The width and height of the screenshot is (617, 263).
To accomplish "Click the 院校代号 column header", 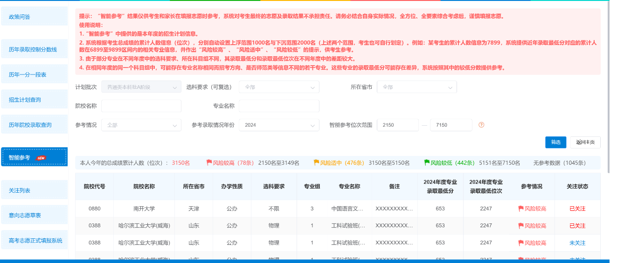I will 95,186.
